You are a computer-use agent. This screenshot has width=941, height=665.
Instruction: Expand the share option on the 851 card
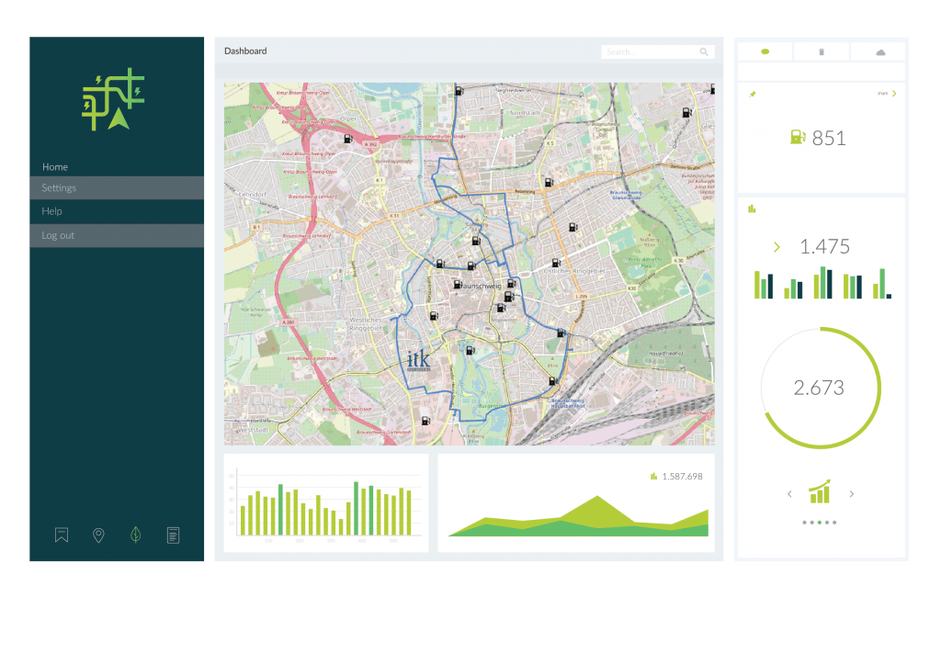[x=887, y=93]
